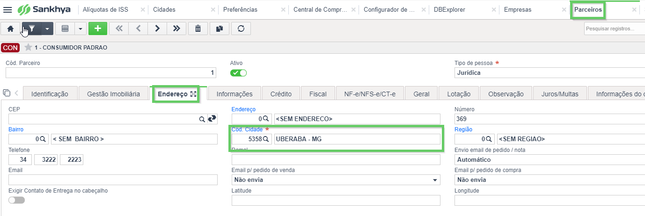The height and width of the screenshot is (216, 645).
Task: Delete record with trash icon
Action: [x=198, y=29]
